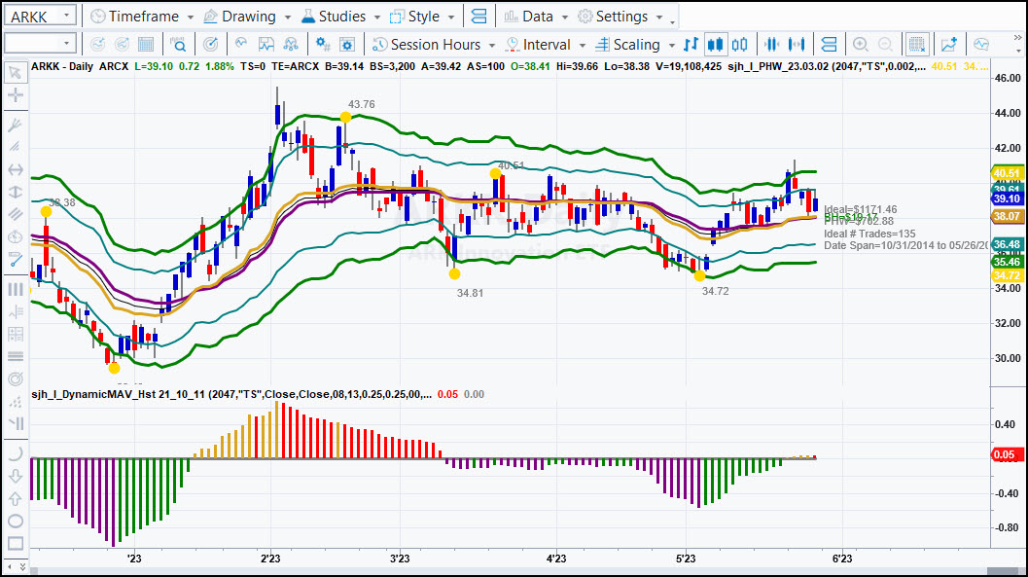Click the 34.72 swing low marker

point(699,276)
